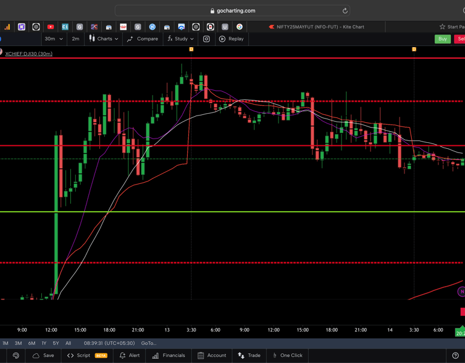The height and width of the screenshot is (363, 465).
Task: Expand the Study indicators dropdown arrow
Action: pos(192,39)
